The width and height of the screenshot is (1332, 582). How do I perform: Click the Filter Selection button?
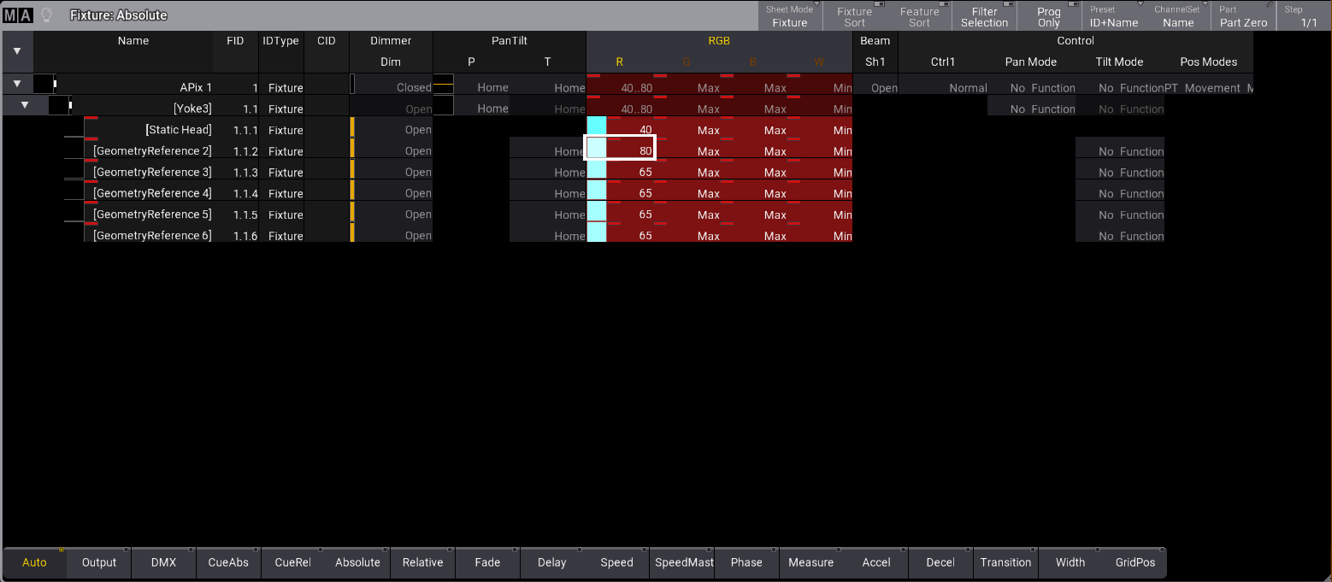pyautogui.click(x=984, y=16)
